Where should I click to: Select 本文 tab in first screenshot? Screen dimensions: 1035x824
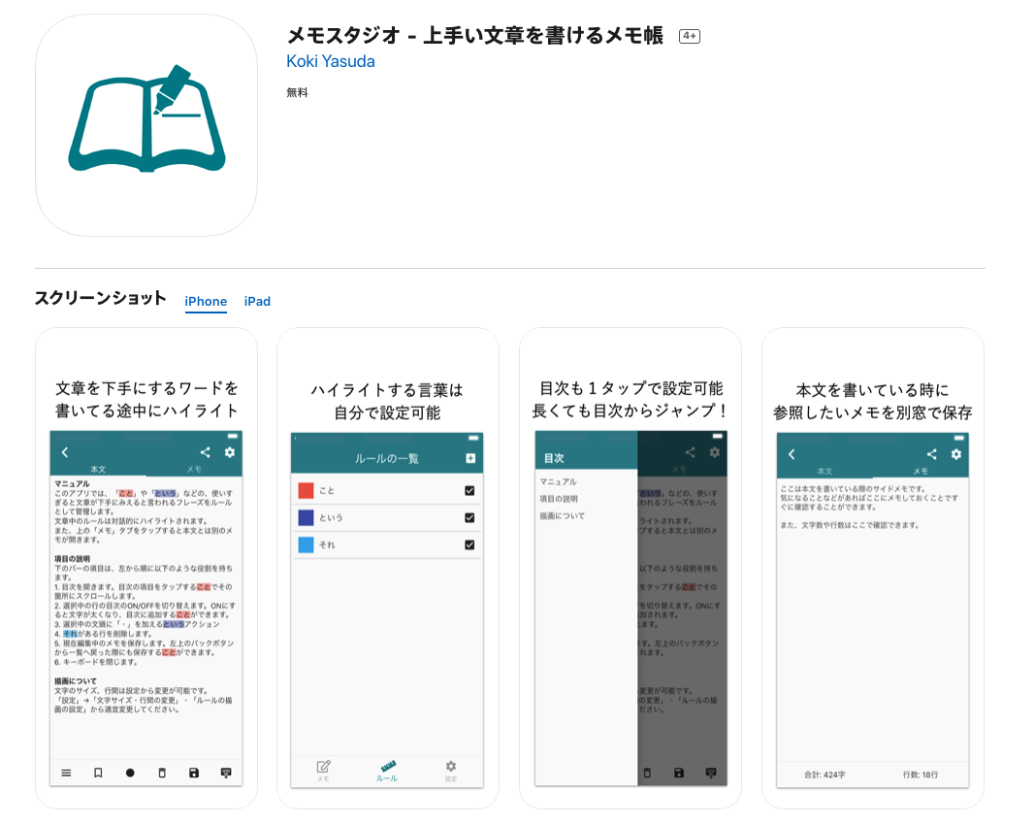pyautogui.click(x=98, y=469)
